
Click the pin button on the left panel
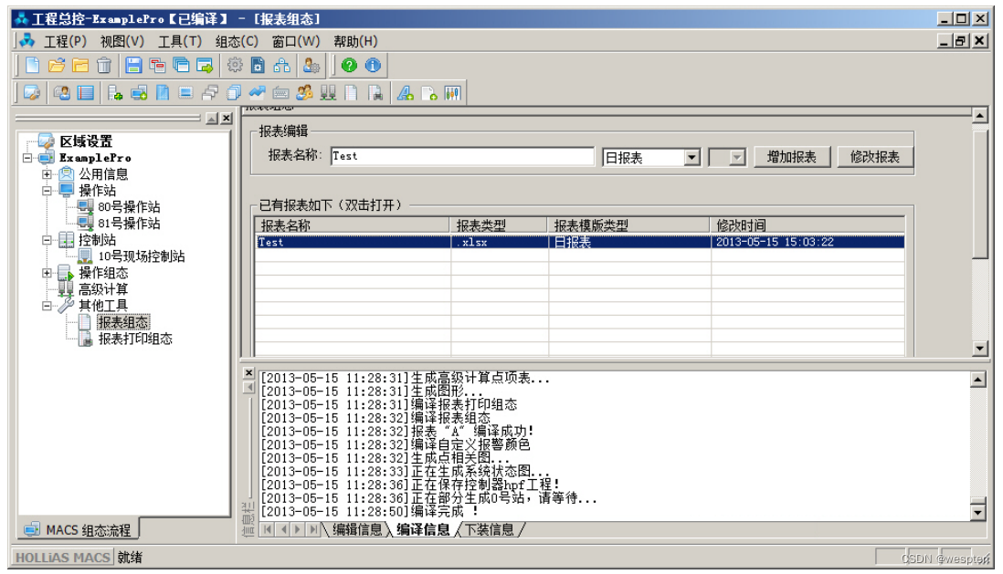212,119
